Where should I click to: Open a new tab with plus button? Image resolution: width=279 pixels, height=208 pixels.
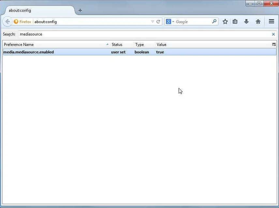click(x=80, y=10)
